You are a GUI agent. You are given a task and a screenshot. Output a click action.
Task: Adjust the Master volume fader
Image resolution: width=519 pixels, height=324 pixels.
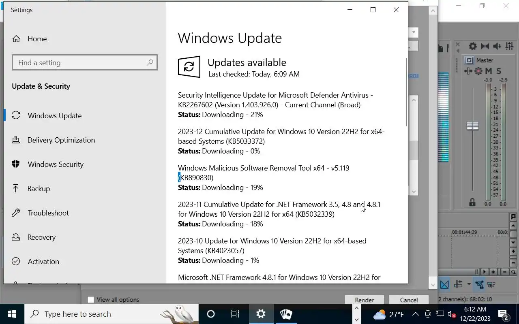coord(472,126)
